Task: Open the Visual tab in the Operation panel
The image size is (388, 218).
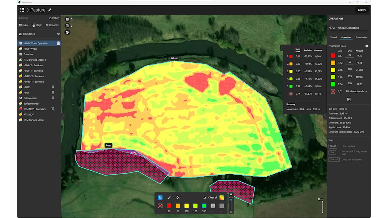Action: tap(333, 37)
